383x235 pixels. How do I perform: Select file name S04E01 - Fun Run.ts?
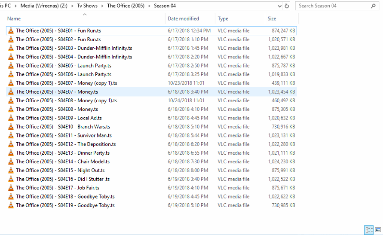pyautogui.click(x=58, y=31)
